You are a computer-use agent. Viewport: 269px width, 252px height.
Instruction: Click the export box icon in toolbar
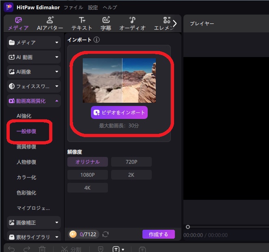point(142,249)
